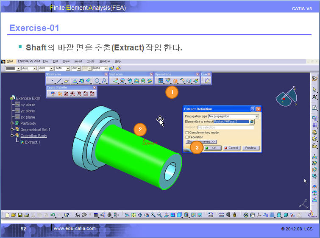Open the Insert menu
This screenshot has width=320, height=238.
pos(78,61)
